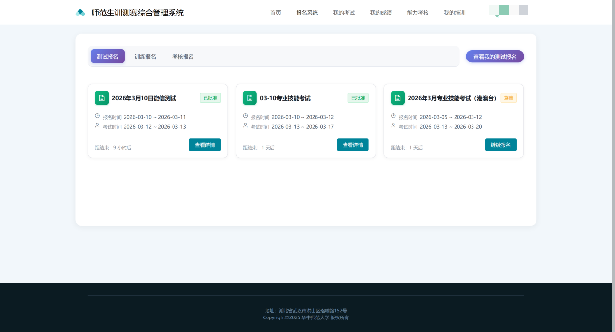Click 距结束: 1 天后 on 港澳台 card
Image resolution: width=615 pixels, height=332 pixels.
(x=407, y=147)
